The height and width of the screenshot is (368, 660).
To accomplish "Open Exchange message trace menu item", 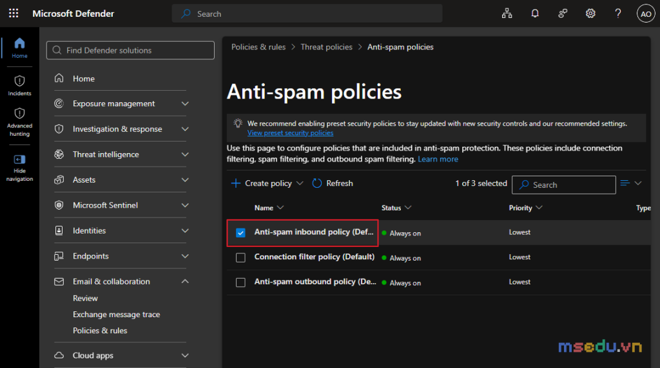I will point(116,315).
